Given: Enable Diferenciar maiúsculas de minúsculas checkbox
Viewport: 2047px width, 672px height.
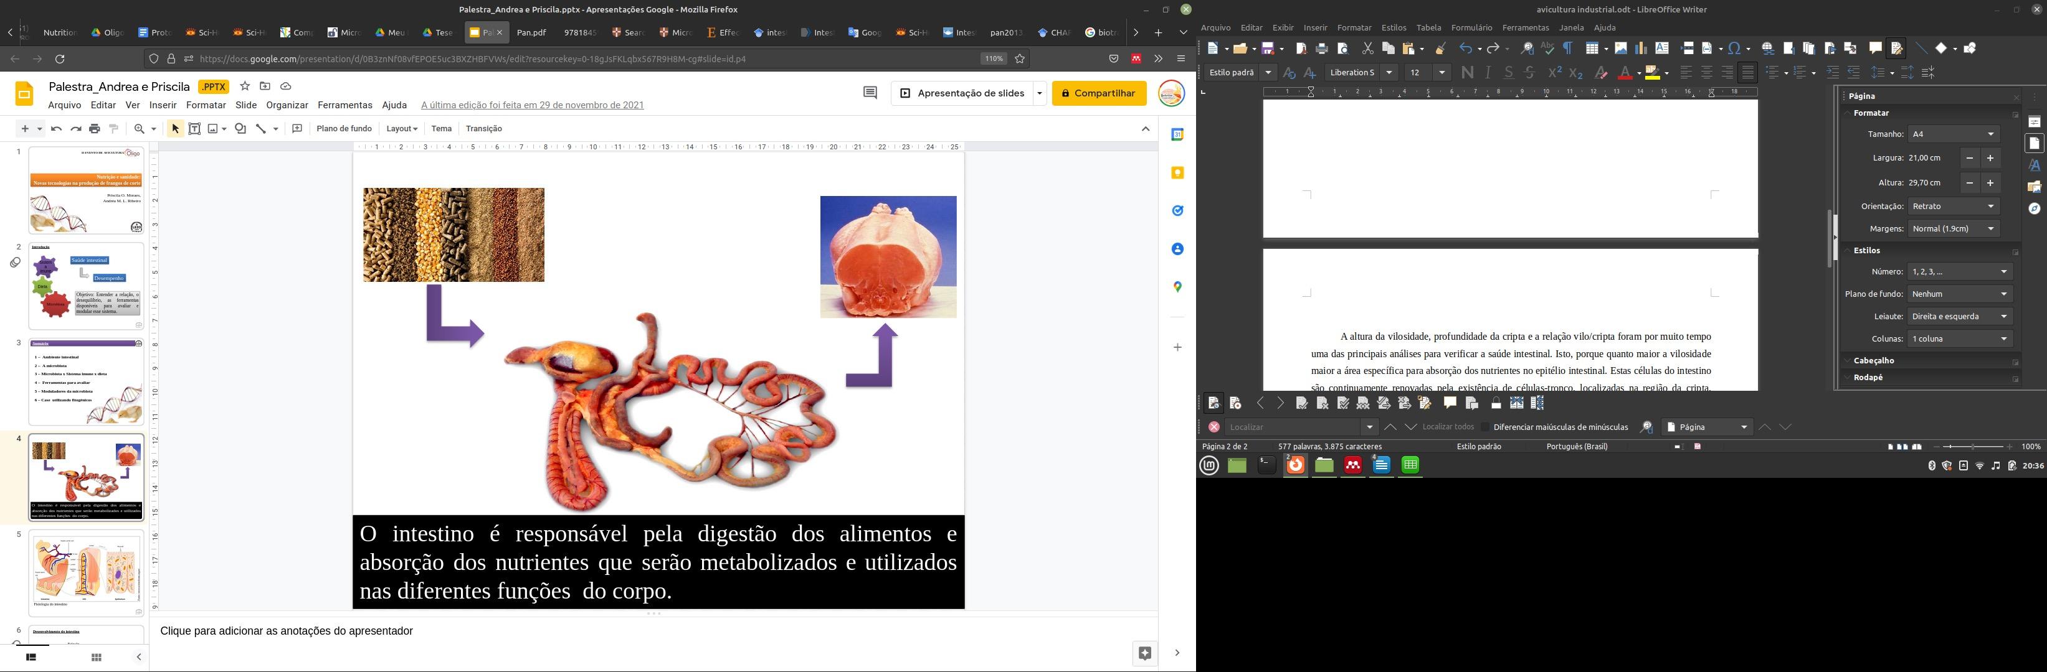Looking at the screenshot, I should (x=1484, y=427).
